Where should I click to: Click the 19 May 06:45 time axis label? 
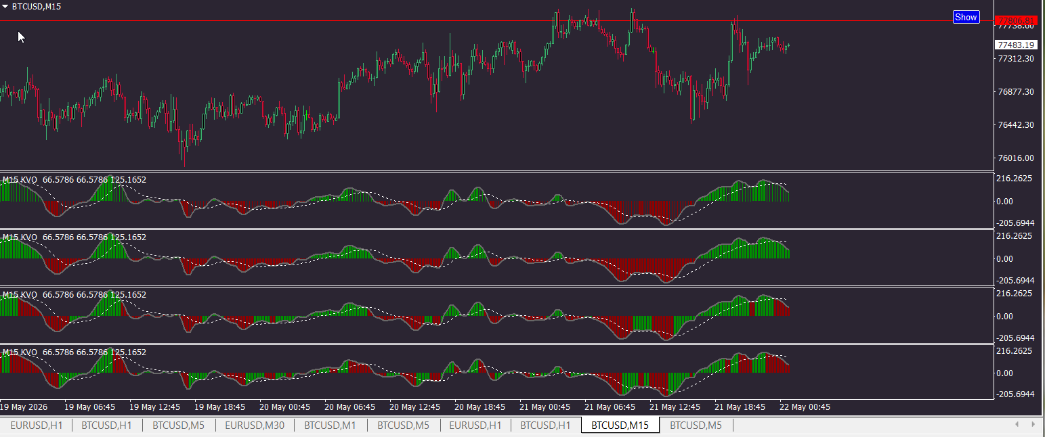coord(89,407)
